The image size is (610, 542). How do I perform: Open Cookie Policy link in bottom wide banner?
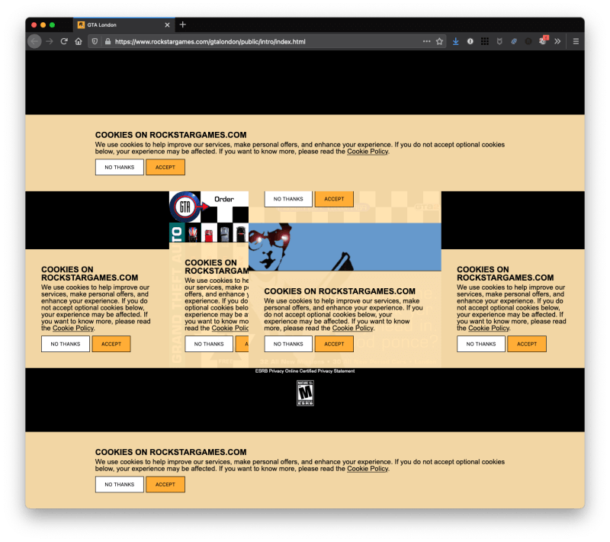coord(368,469)
